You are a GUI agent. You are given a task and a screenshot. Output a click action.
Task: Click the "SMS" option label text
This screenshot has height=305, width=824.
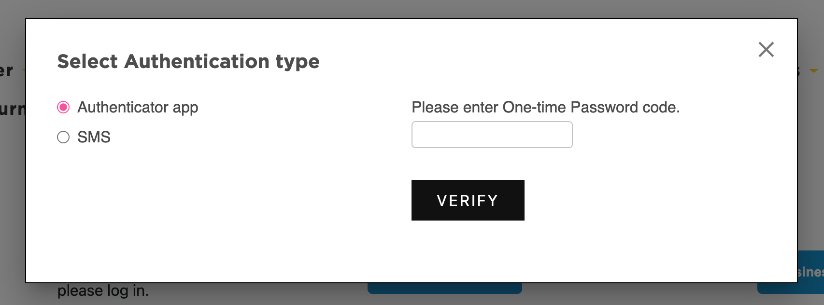pos(94,138)
